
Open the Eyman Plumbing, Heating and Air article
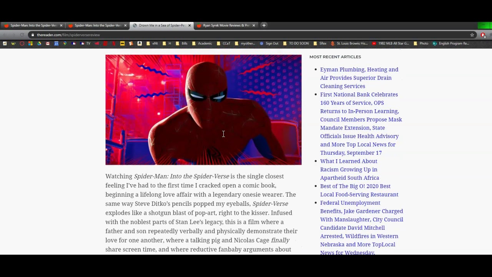(x=359, y=78)
